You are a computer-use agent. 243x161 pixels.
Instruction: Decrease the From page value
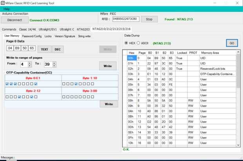[30, 66]
